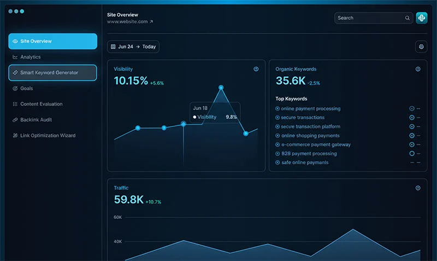Viewport: 437px width, 261px height.
Task: Toggle circle for 'B2B payment processing' keyword
Action: [x=412, y=154]
